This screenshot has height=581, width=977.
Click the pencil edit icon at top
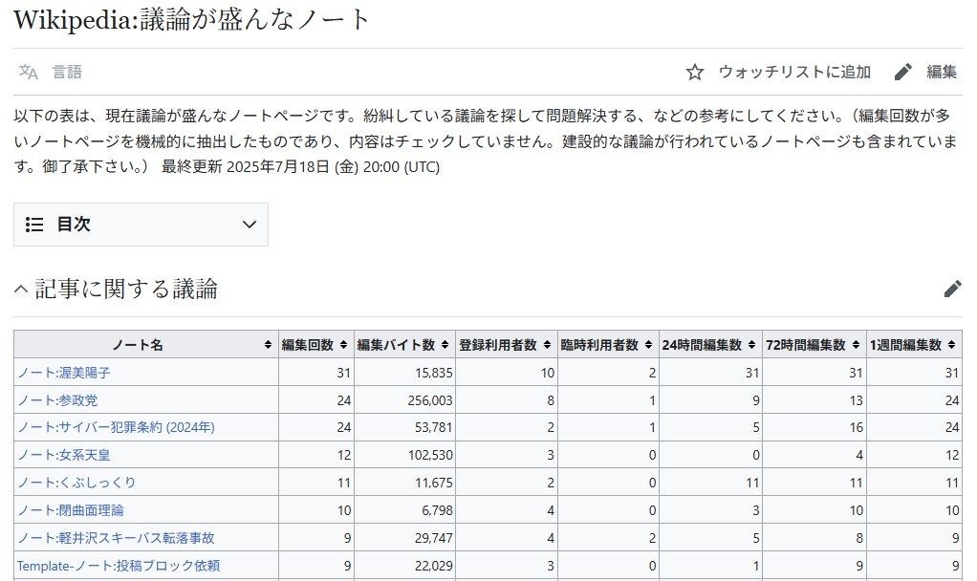click(x=903, y=72)
